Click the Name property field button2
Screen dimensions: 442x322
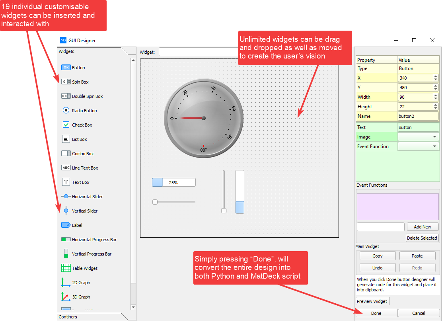(x=418, y=116)
